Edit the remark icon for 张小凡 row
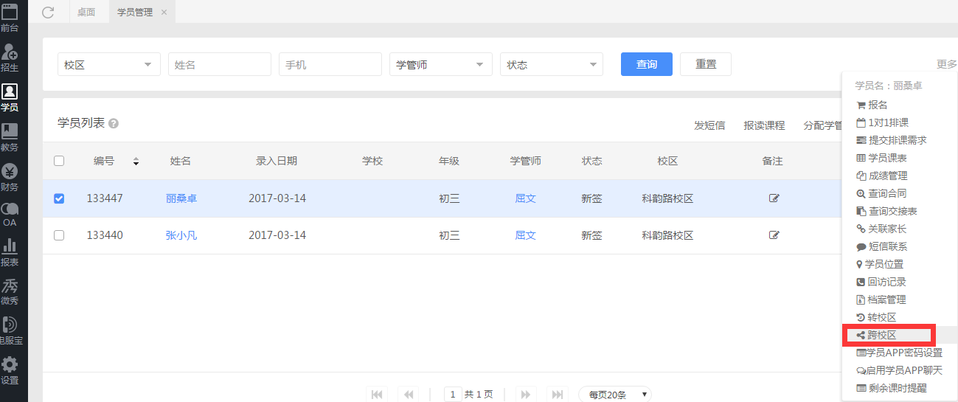 774,235
